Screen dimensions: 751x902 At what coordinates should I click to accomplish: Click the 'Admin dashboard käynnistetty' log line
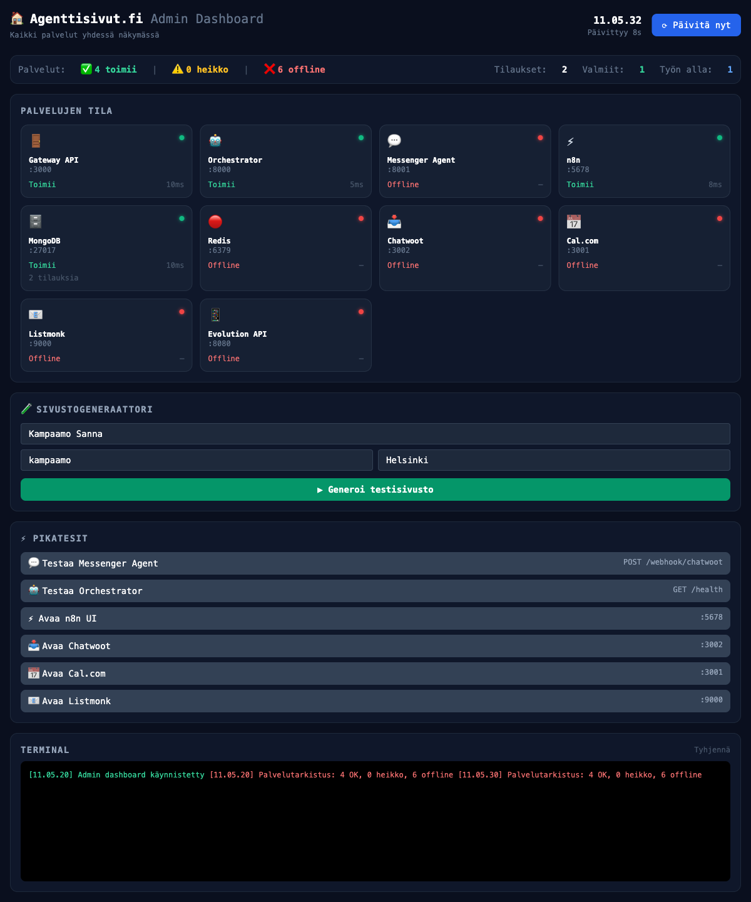pyautogui.click(x=116, y=775)
